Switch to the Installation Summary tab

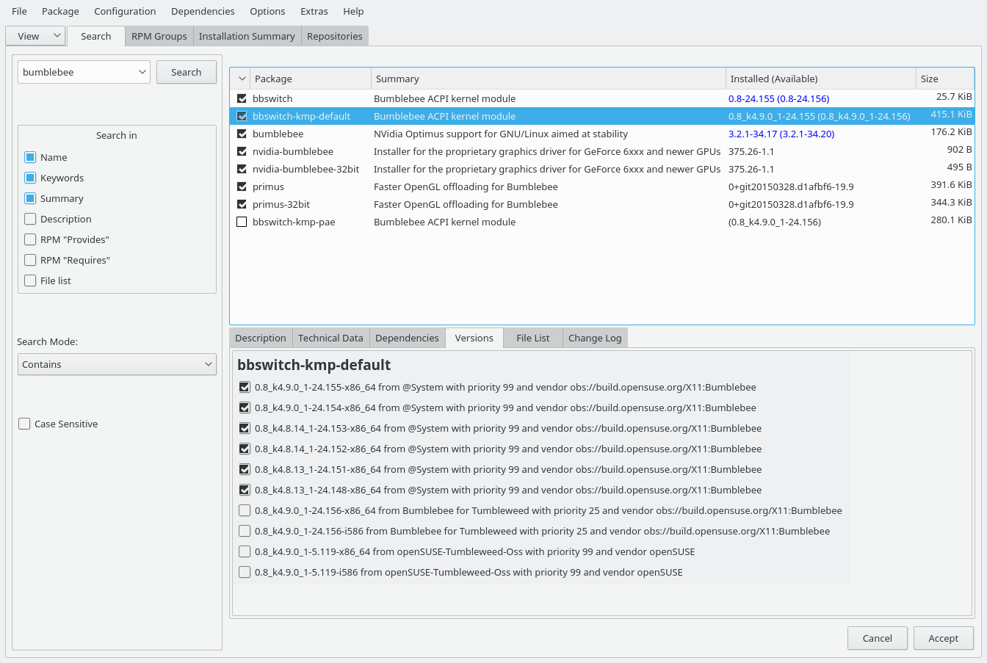247,36
